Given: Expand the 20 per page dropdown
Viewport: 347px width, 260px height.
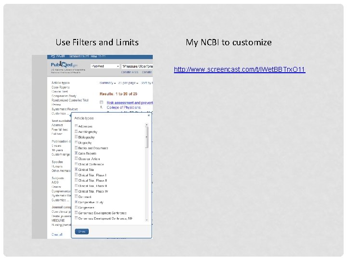Looking at the screenshot, I should click(128, 83).
